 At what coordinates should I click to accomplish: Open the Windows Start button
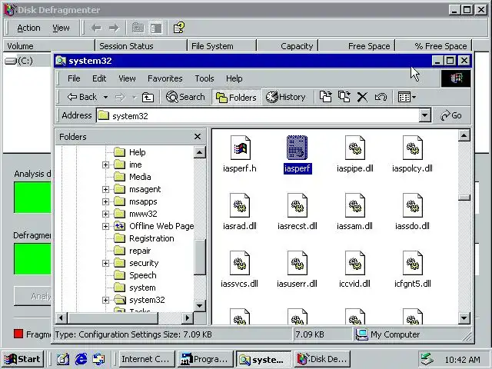[22, 359]
